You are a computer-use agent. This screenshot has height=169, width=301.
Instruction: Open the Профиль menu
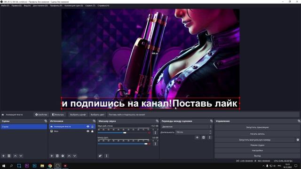point(56,6)
